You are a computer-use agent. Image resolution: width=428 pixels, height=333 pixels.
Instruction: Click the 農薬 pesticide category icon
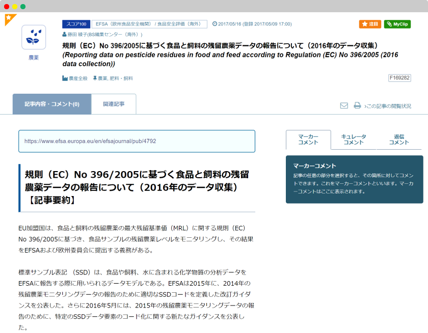(x=34, y=37)
